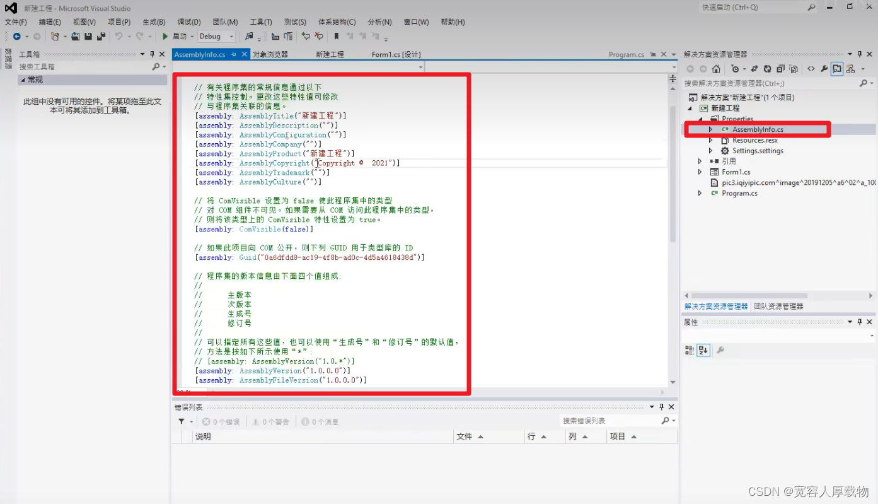Close the AssemblyInfo.cs tab
This screenshot has width=878, height=504.
point(244,55)
